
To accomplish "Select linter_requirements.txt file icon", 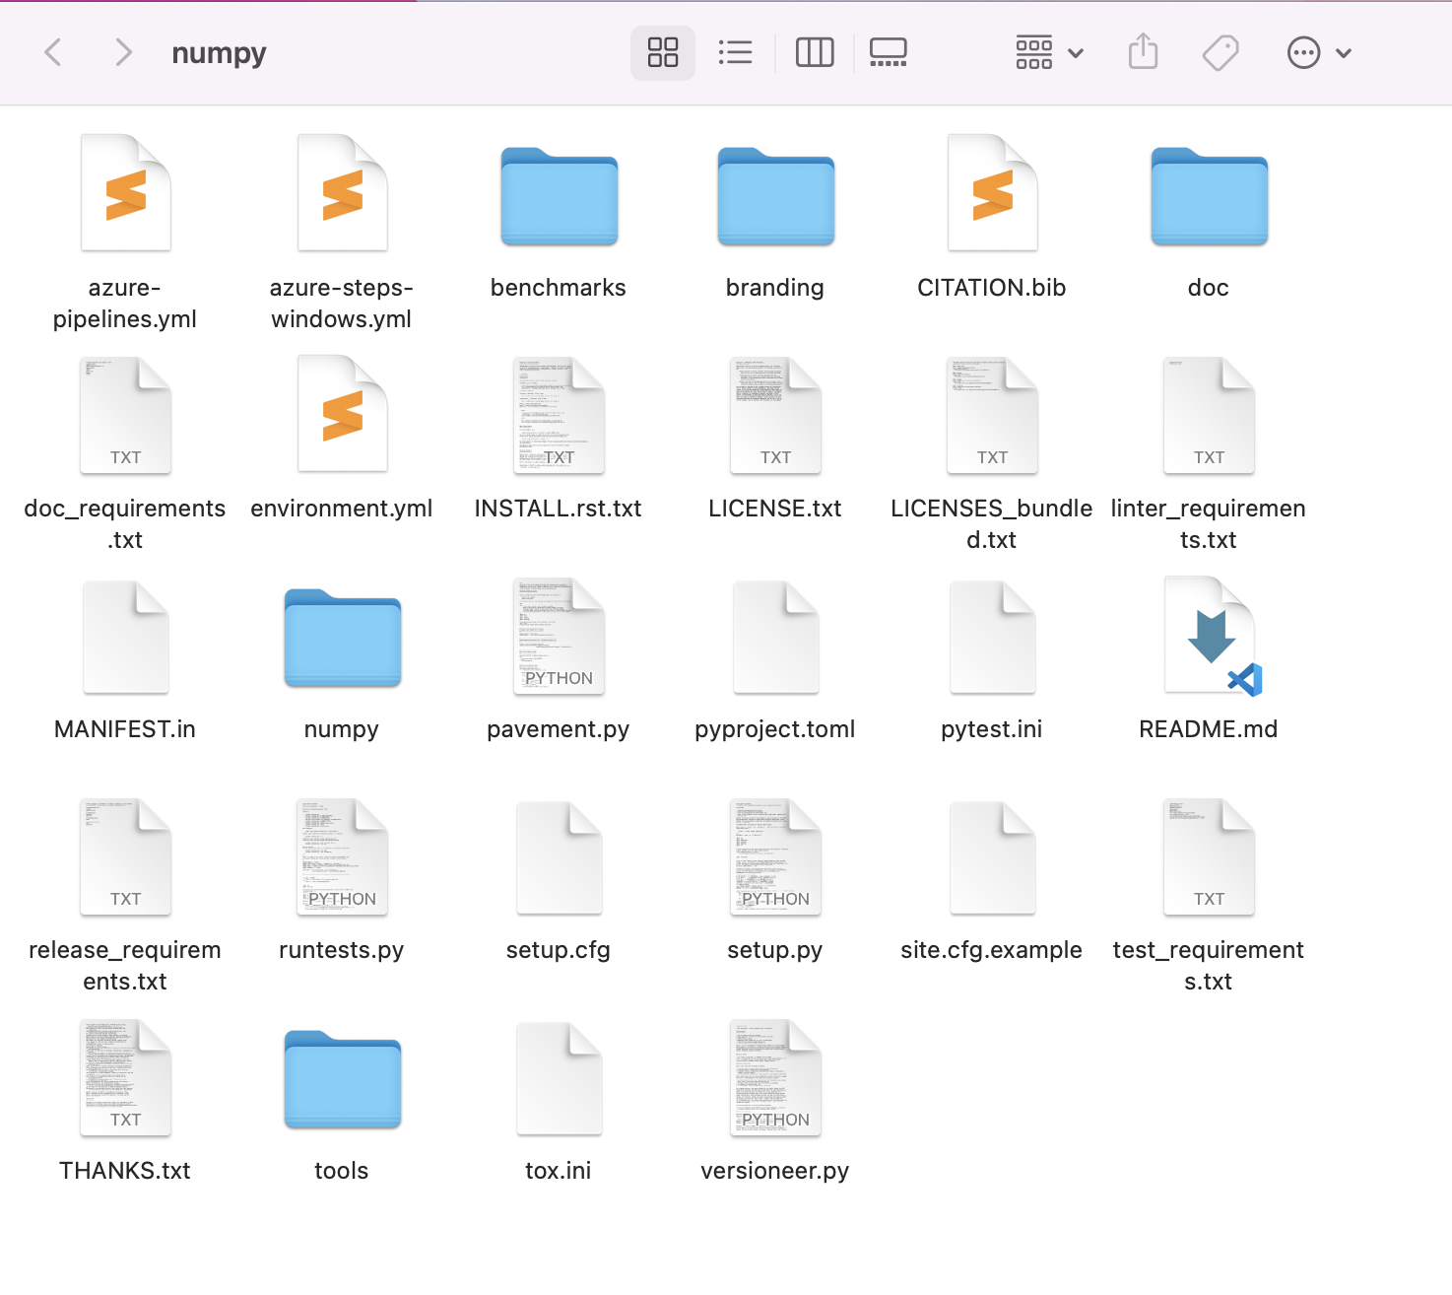I will pos(1209,415).
